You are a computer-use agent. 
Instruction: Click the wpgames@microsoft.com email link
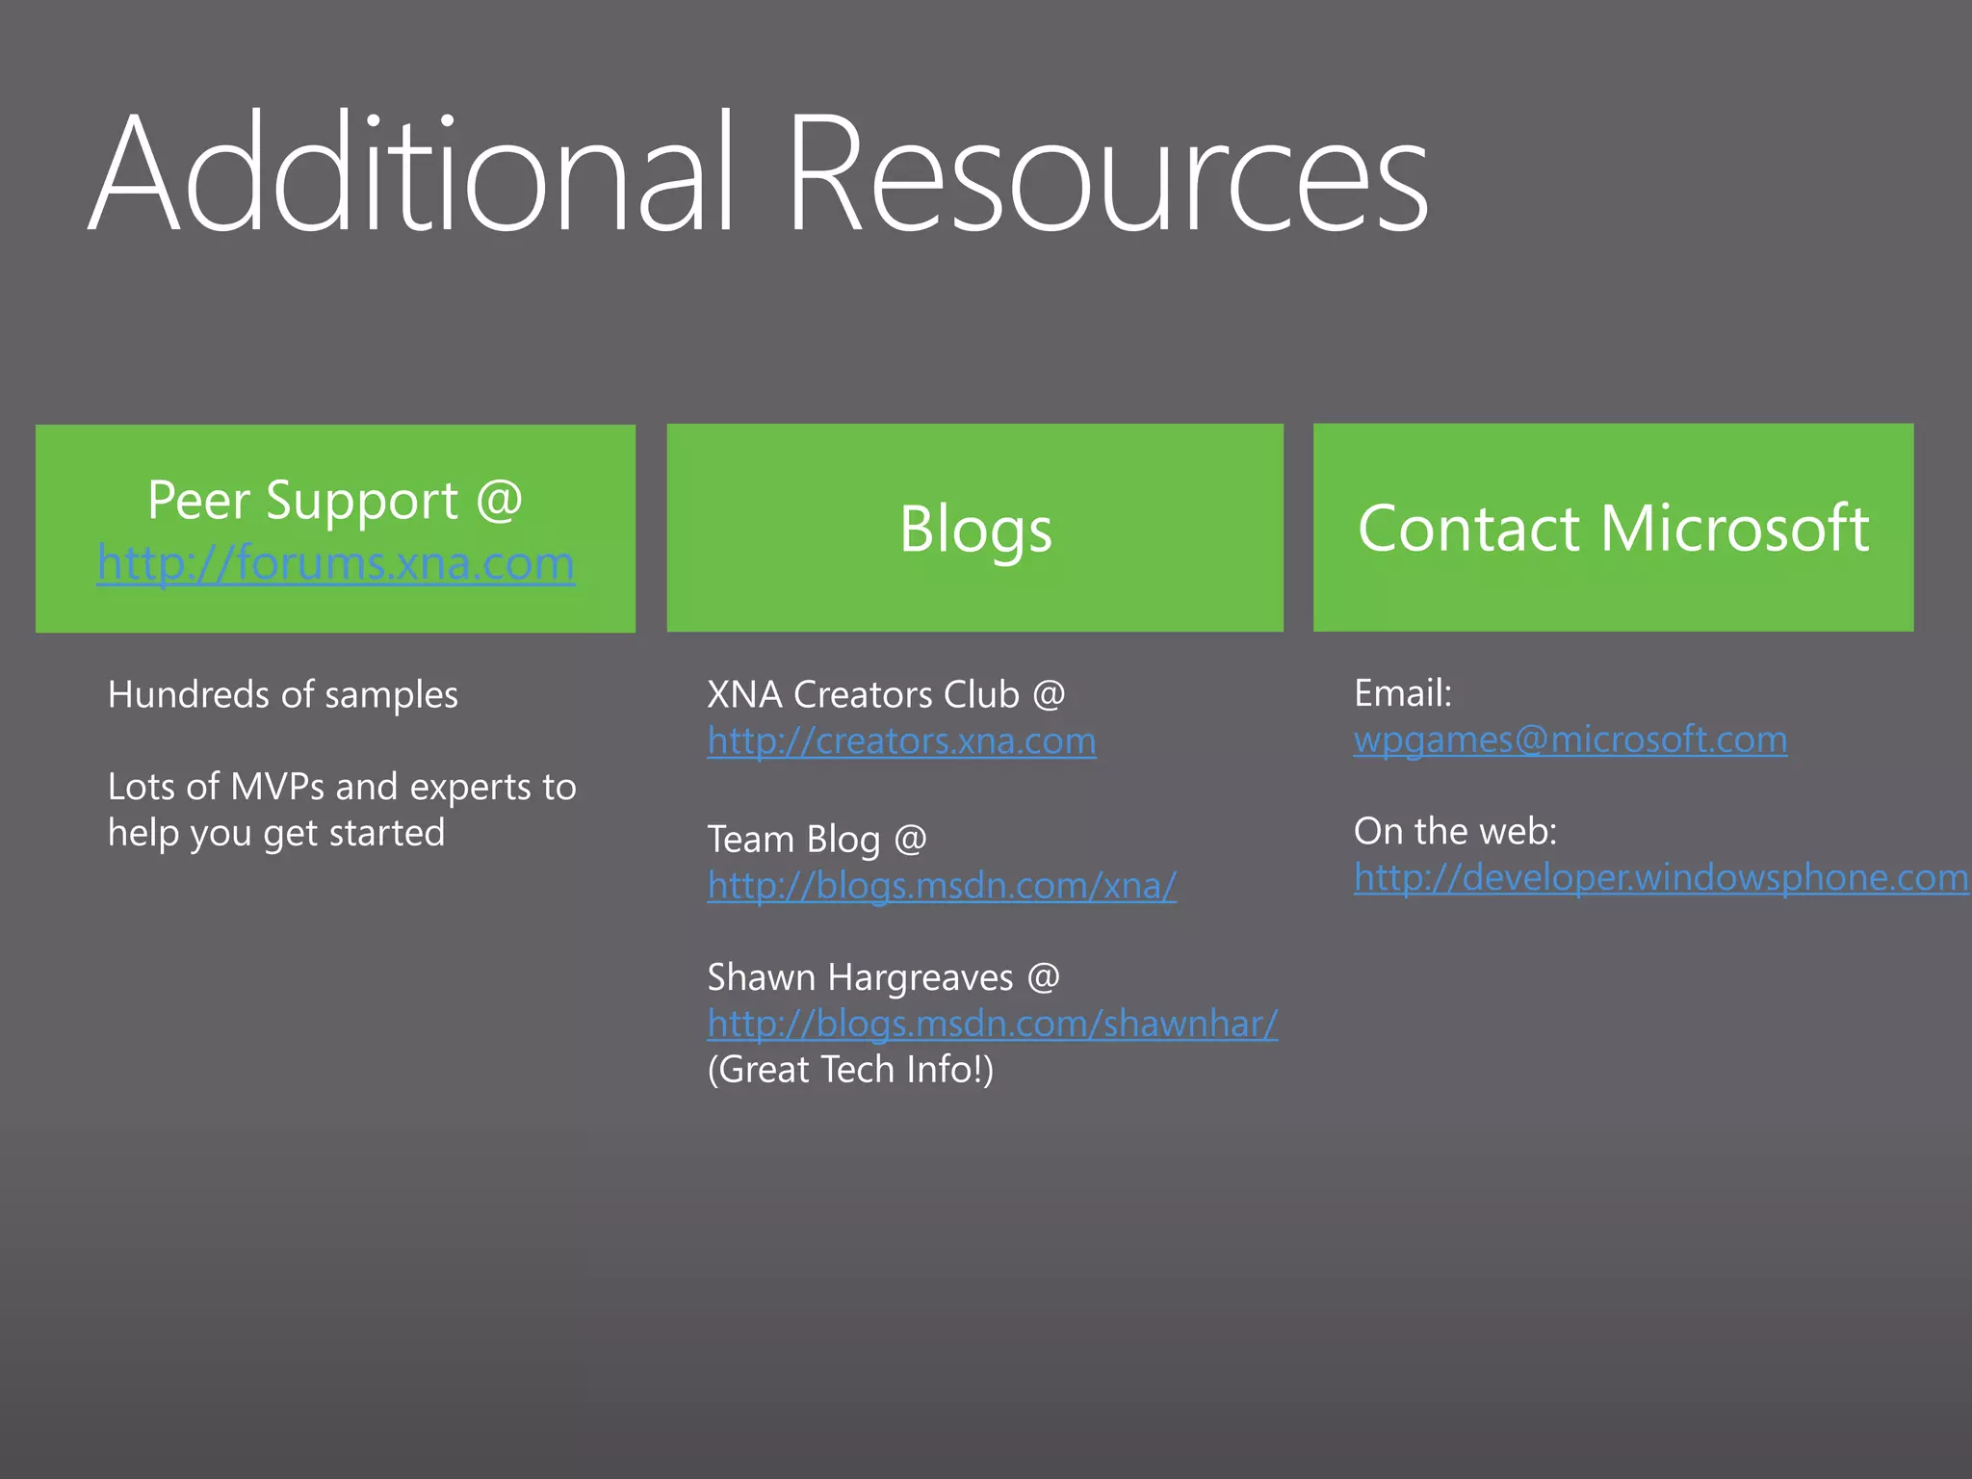(1570, 739)
